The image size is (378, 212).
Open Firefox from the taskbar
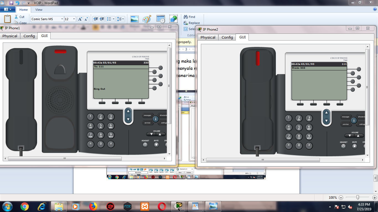coord(93,206)
